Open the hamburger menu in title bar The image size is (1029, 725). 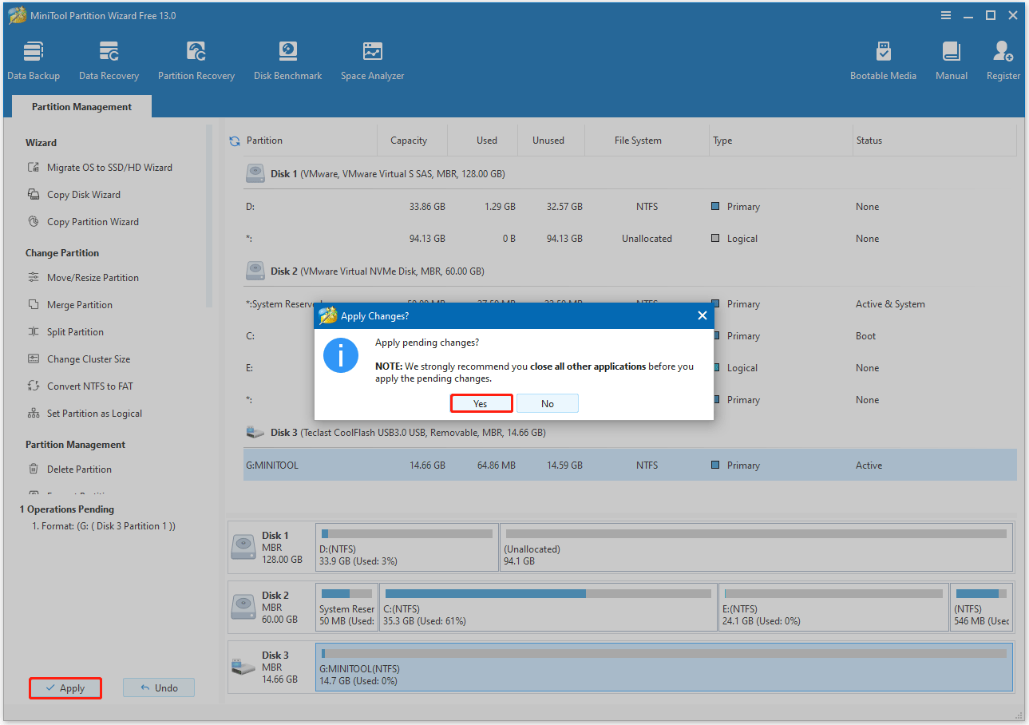coord(946,15)
